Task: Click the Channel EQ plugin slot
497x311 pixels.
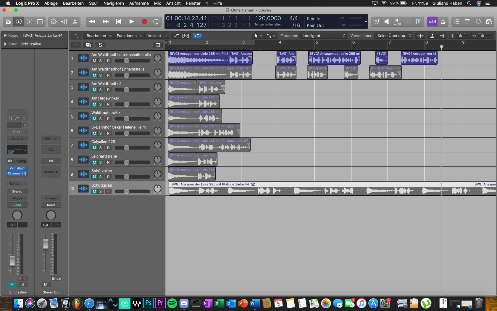Action: [x=17, y=174]
